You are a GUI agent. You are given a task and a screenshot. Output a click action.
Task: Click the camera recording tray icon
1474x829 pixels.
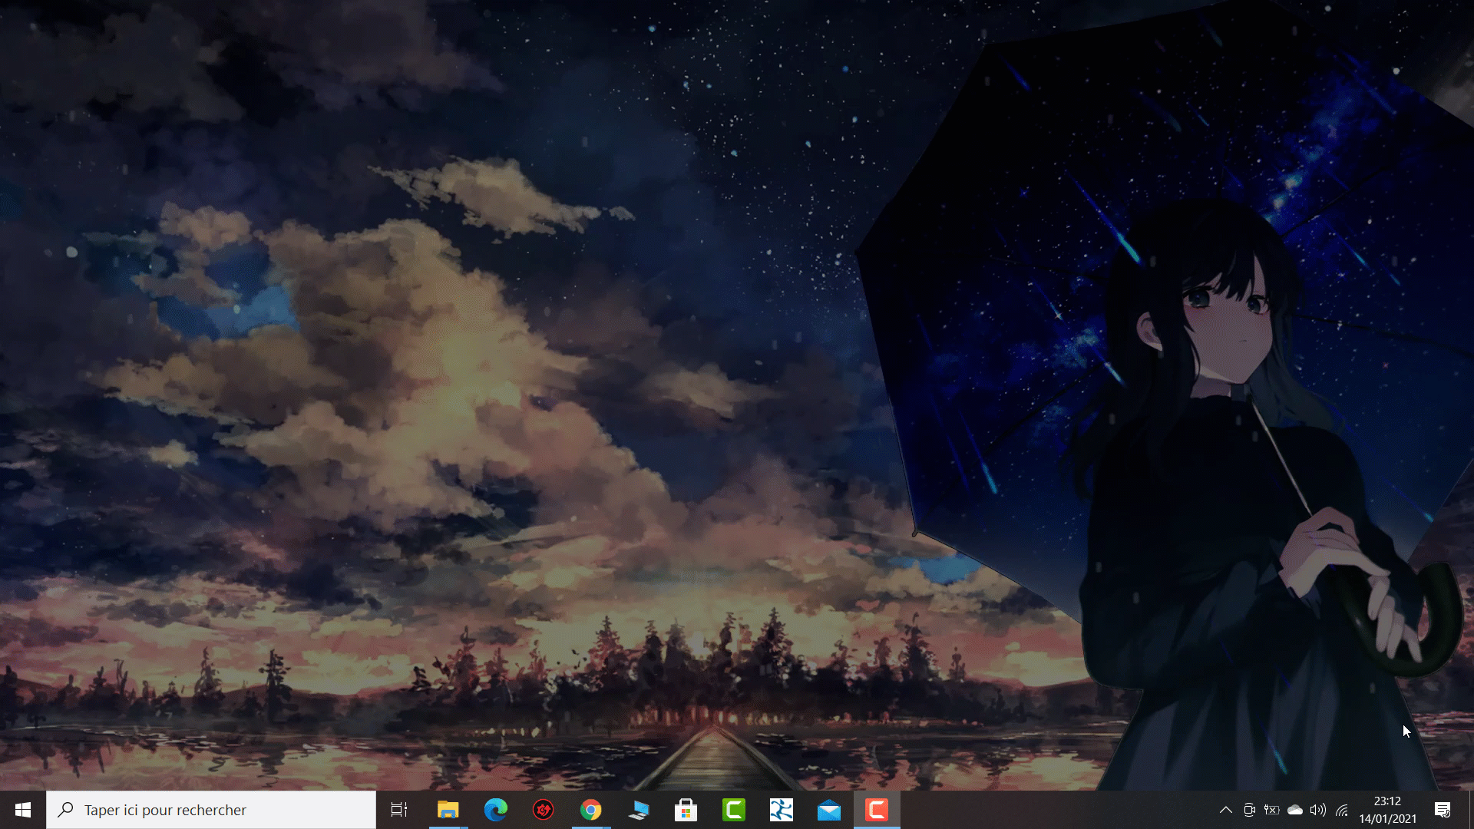(x=1249, y=810)
